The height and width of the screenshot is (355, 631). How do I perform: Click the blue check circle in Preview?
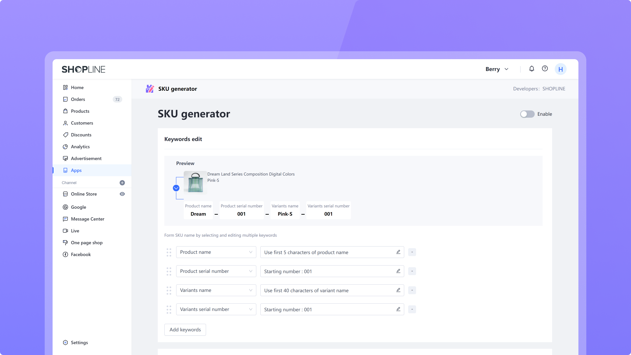tap(176, 188)
